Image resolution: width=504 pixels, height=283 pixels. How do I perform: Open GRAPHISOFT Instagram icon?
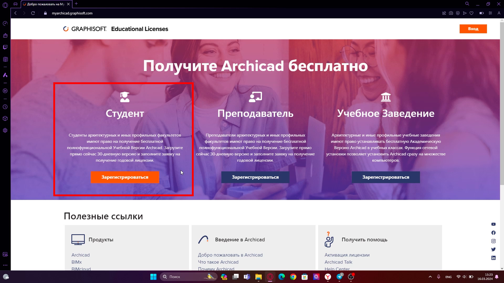coord(493,241)
